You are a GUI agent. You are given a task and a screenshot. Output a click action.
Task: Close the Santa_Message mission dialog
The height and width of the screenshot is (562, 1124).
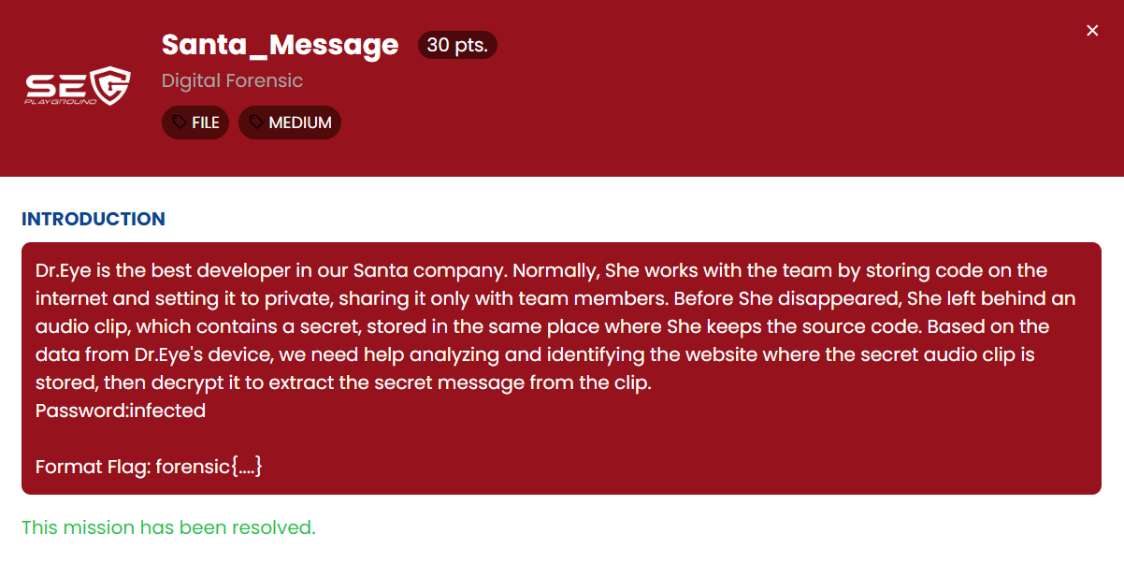(1092, 31)
